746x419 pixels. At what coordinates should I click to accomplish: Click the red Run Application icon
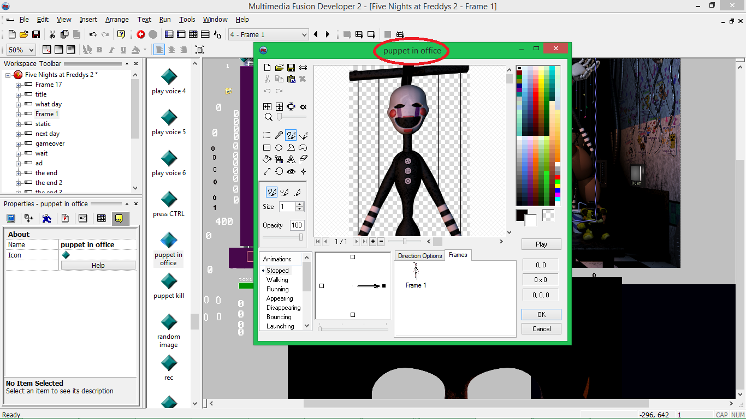141,34
